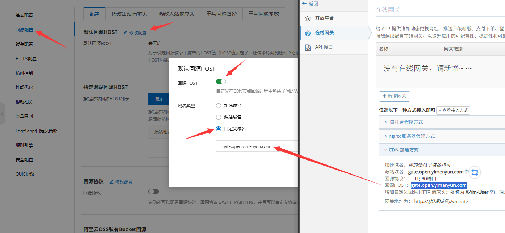
Task: Expand the 自托管程序方式 section
Action: click(406, 122)
